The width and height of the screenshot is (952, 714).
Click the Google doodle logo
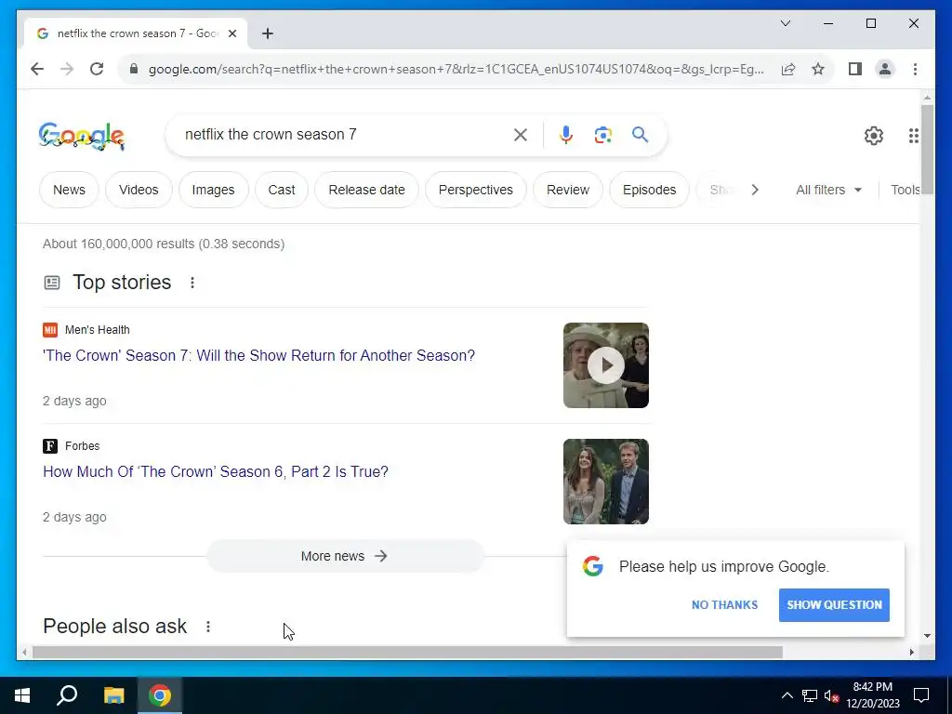pyautogui.click(x=82, y=136)
